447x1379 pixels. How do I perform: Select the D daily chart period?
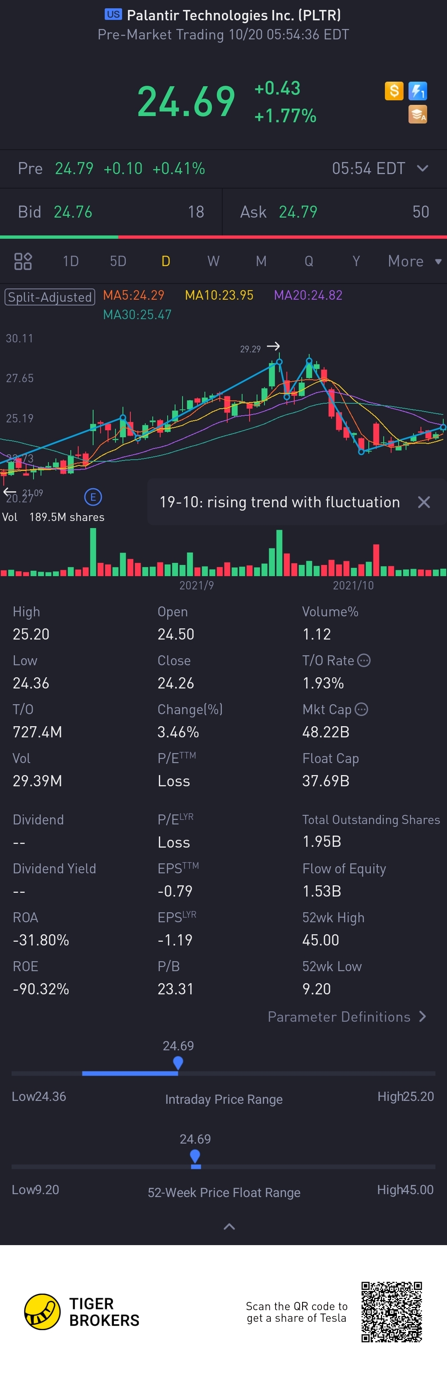point(166,261)
